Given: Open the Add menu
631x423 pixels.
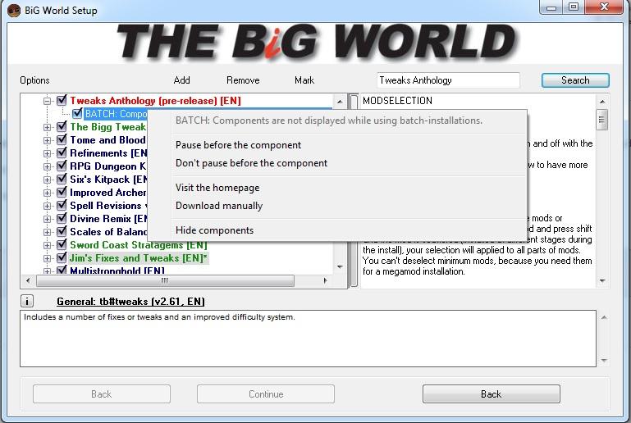Looking at the screenshot, I should (181, 80).
